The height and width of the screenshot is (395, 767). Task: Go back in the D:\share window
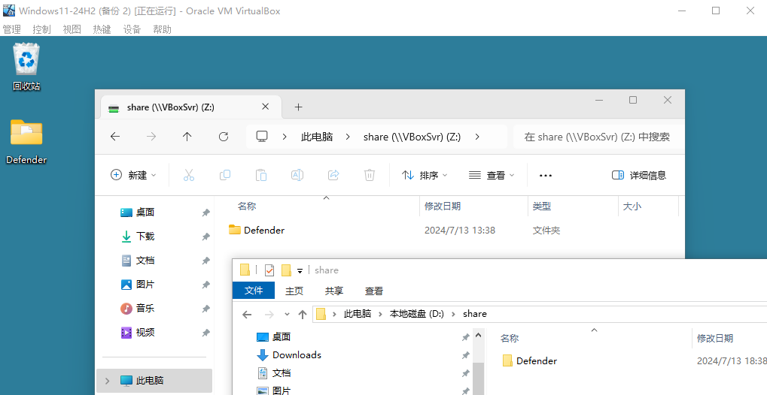click(247, 315)
